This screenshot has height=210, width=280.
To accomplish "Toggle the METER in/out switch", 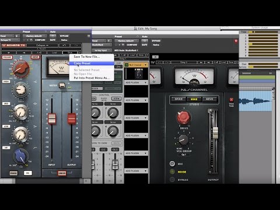I will pyautogui.click(x=62, y=85).
